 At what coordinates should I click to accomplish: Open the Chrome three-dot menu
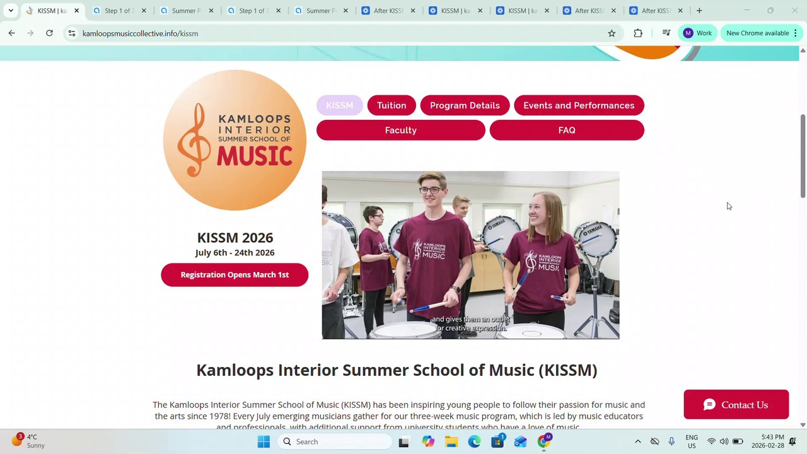[x=796, y=33]
